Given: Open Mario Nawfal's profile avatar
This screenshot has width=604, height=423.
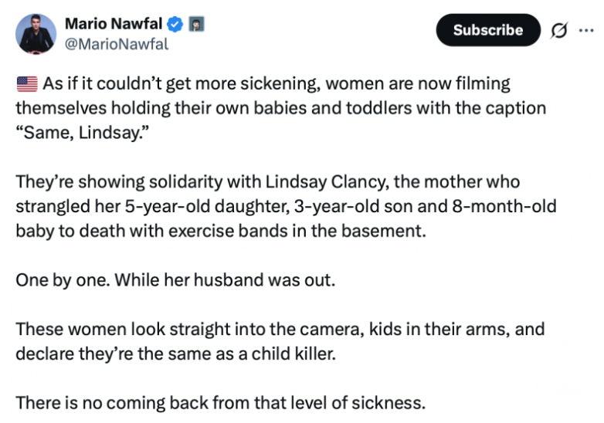Looking at the screenshot, I should point(36,34).
